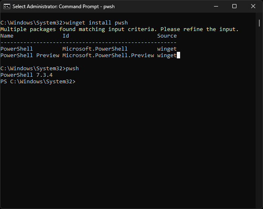Click the scrollbar track below the thumb
The width and height of the screenshot is (263, 209).
259,117
